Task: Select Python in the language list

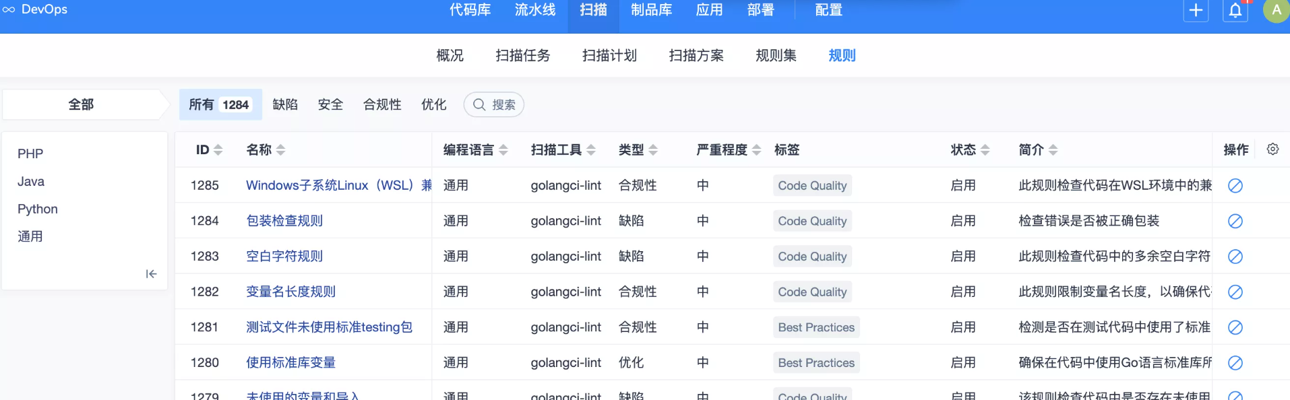Action: tap(38, 209)
